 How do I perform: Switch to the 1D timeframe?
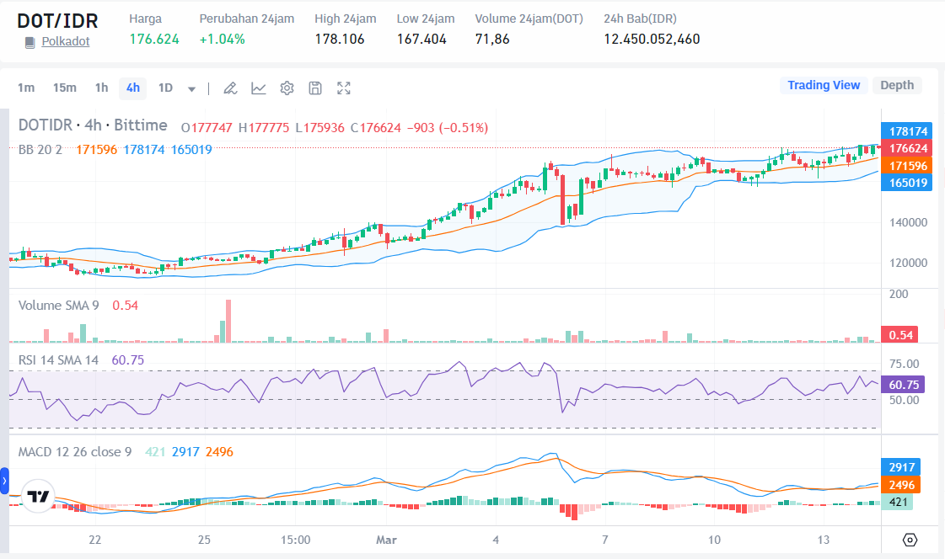pyautogui.click(x=165, y=88)
